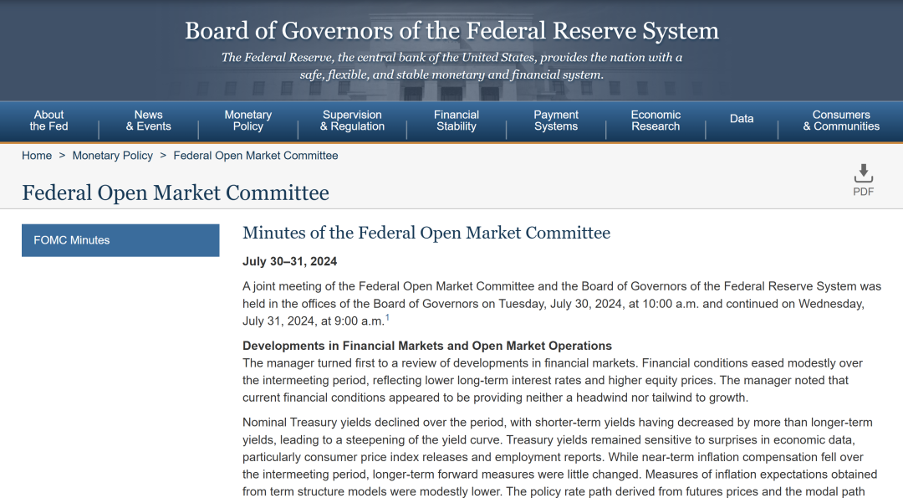Viewport: 903px width, 498px height.
Task: Click the Board of Governors site title
Action: (x=452, y=30)
